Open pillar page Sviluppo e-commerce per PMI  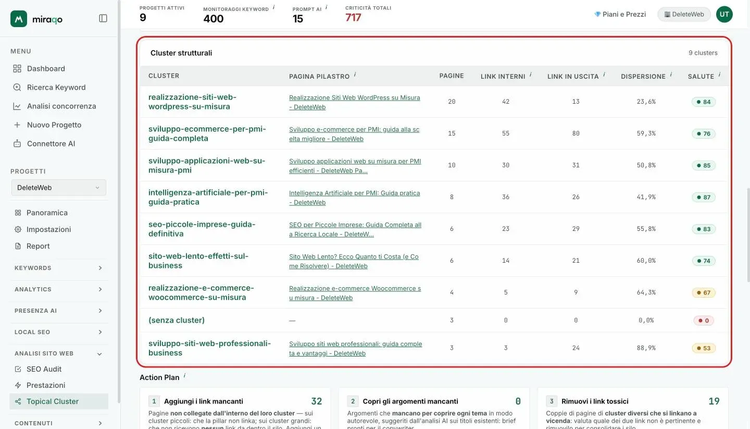pyautogui.click(x=354, y=134)
